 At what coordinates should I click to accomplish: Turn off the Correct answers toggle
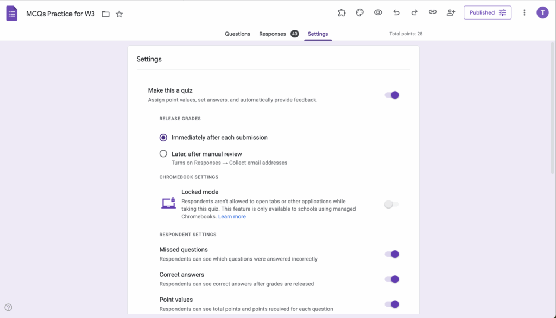pyautogui.click(x=392, y=279)
